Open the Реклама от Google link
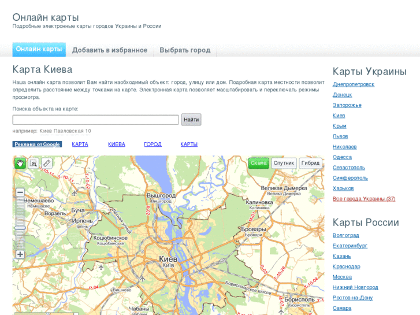The image size is (420, 315). pyautogui.click(x=37, y=144)
